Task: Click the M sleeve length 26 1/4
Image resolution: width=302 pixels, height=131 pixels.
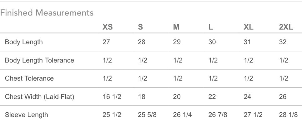Action: coord(182,115)
